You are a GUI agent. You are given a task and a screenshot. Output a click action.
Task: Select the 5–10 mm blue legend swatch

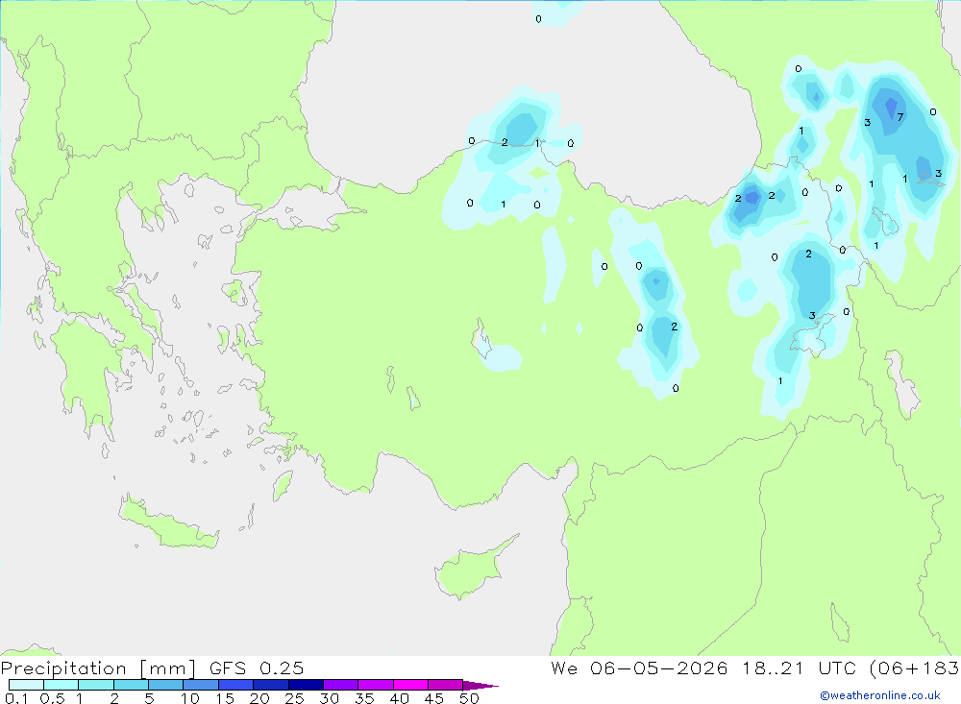[x=166, y=685]
